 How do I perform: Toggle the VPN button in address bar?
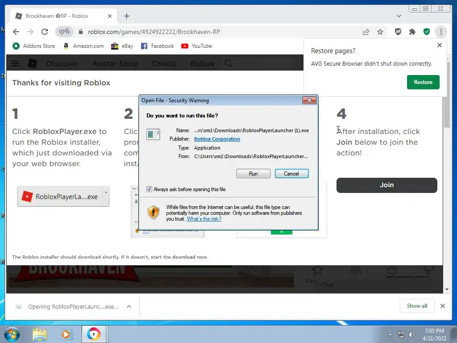click(x=64, y=32)
